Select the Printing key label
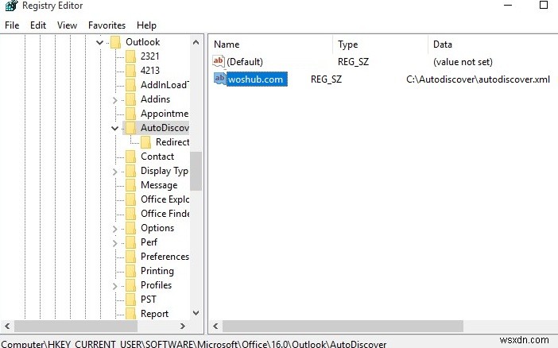The image size is (558, 348). coord(157,271)
